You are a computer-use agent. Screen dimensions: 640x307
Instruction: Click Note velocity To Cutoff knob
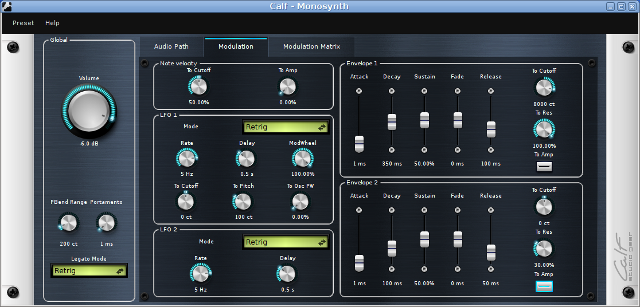click(198, 86)
